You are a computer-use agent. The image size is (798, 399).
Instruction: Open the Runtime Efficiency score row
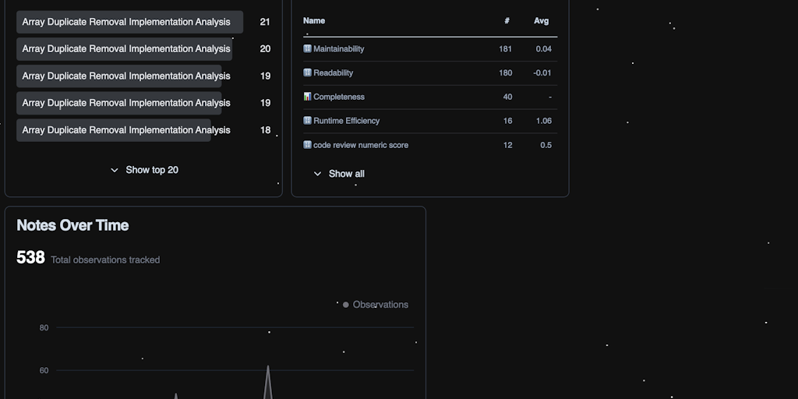pos(430,121)
